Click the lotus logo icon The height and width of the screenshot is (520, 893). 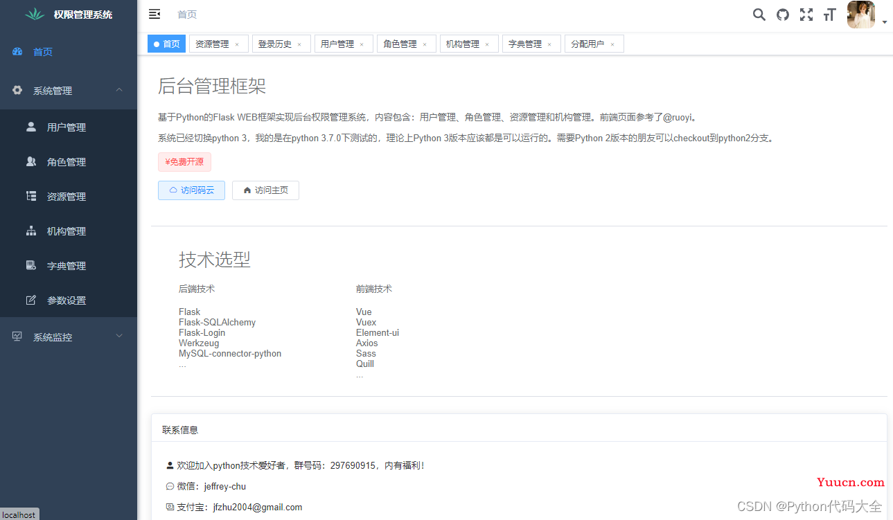point(34,14)
